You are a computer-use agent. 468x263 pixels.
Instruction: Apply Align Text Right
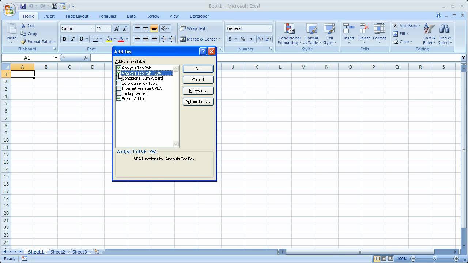click(154, 39)
